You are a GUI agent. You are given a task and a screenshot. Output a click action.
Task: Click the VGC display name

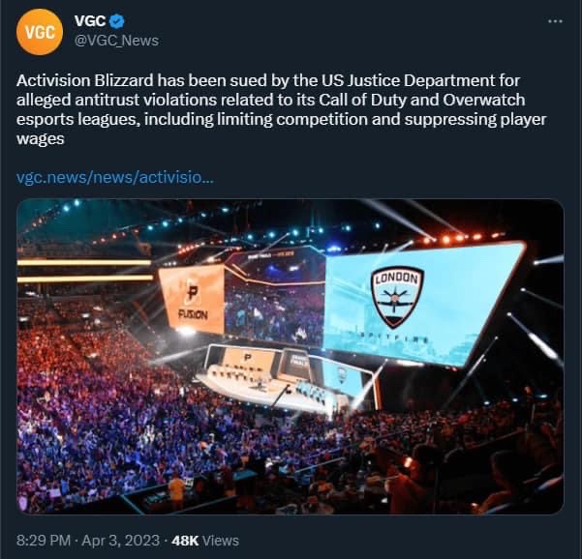coord(90,21)
